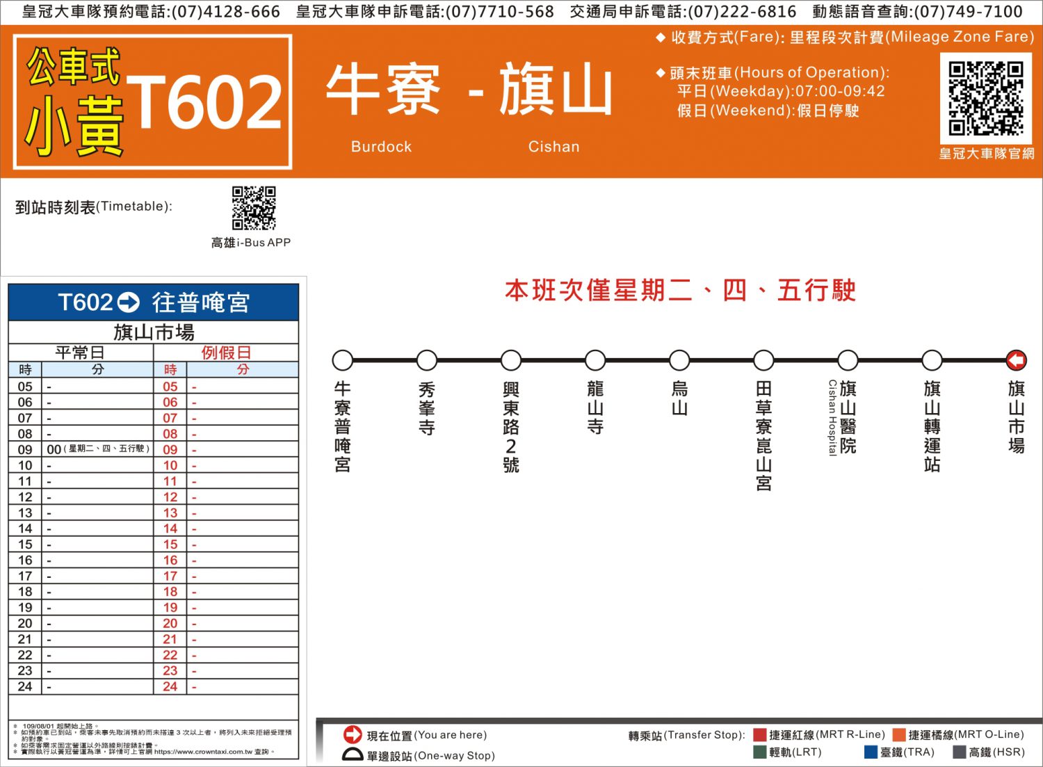Click the 旗山轉運站 stop circle
The height and width of the screenshot is (767, 1043).
click(932, 360)
